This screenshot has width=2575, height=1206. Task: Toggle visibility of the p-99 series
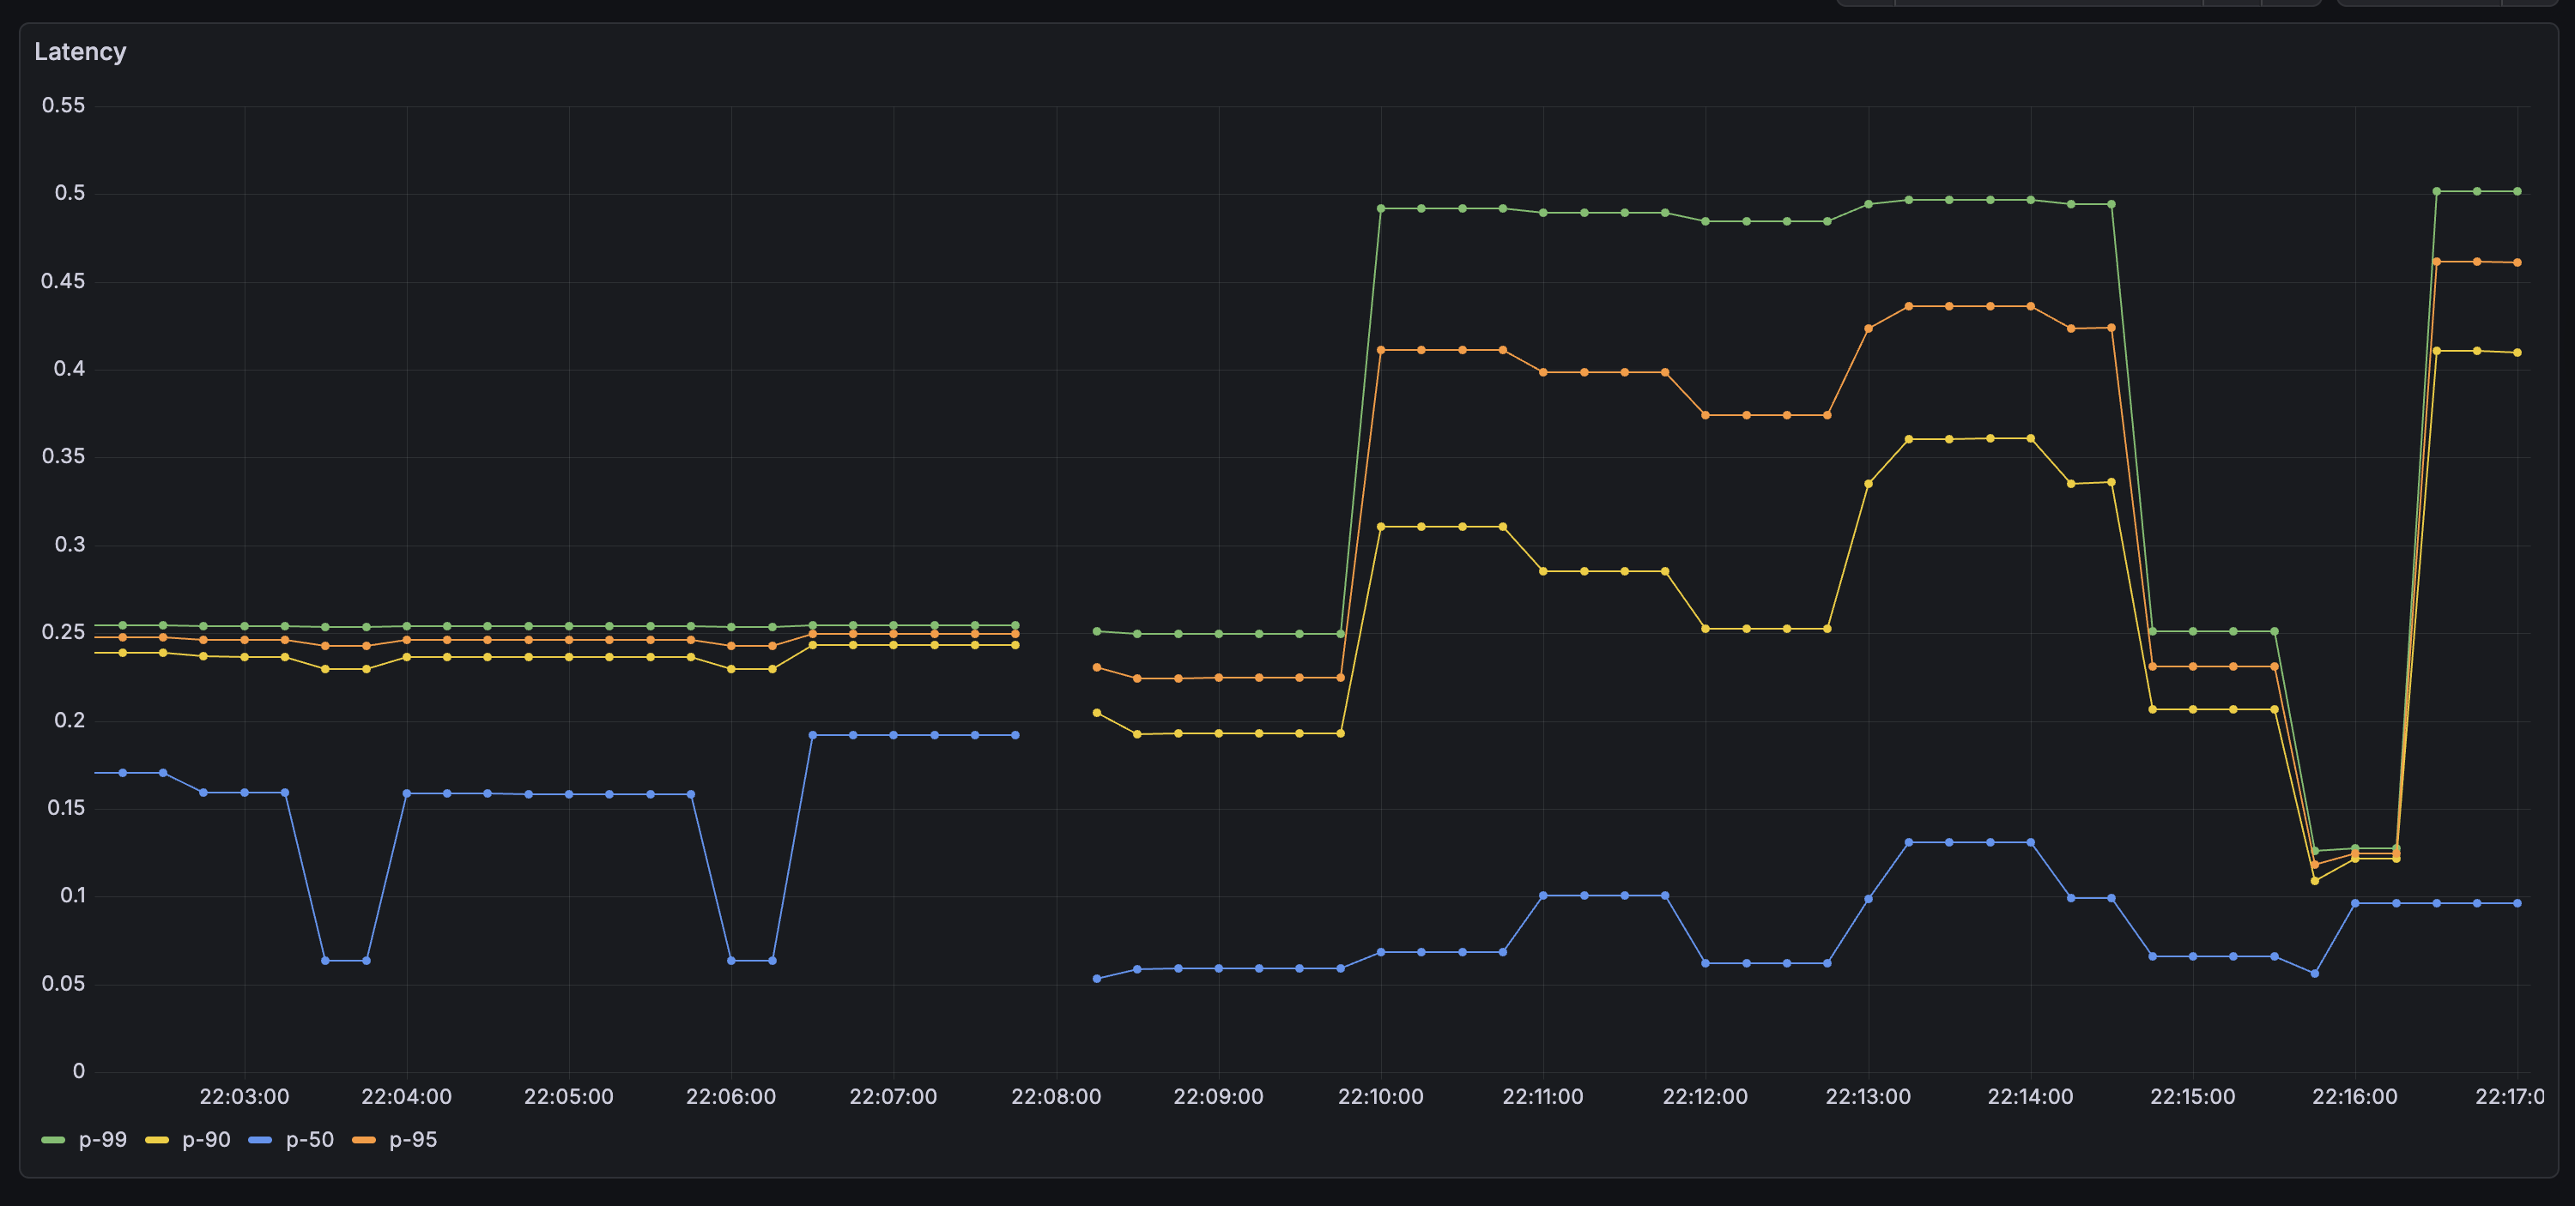104,1140
